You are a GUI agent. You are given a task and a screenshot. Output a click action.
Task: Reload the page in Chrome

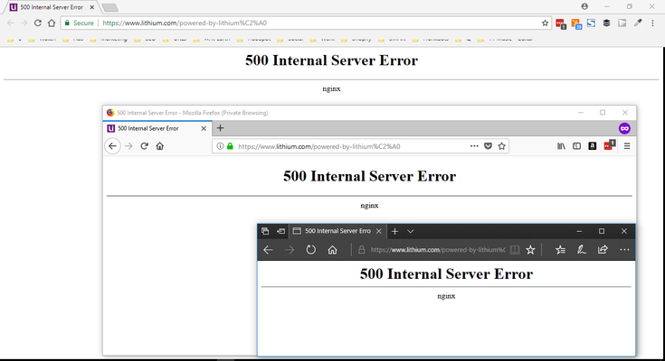[38, 23]
